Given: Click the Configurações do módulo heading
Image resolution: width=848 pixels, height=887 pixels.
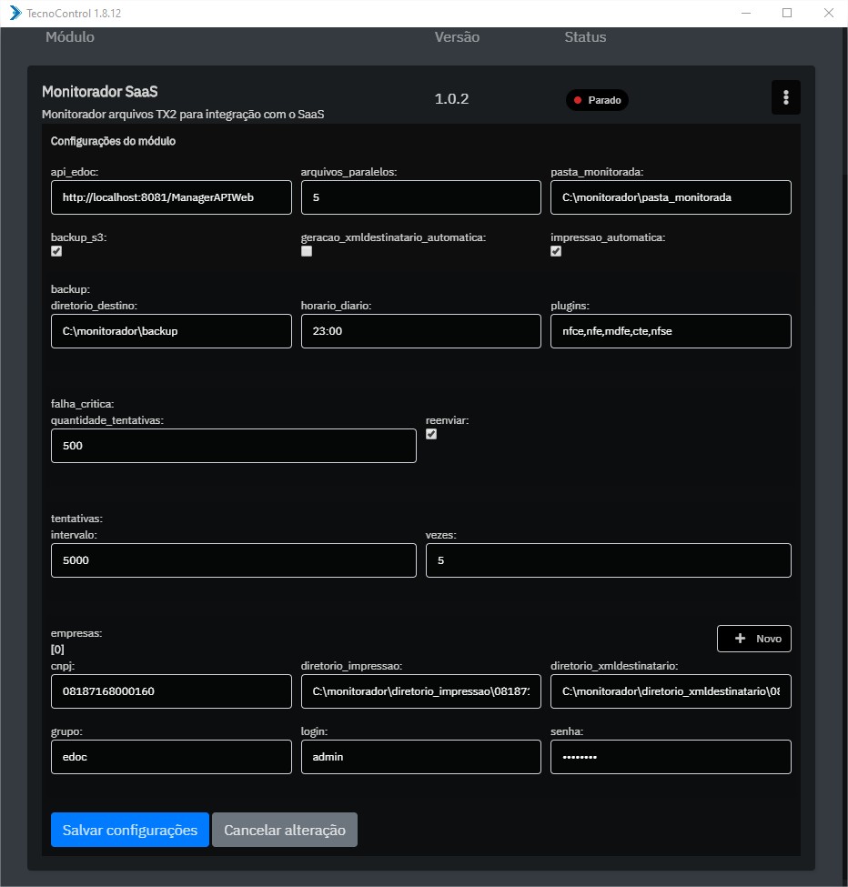Looking at the screenshot, I should (113, 141).
